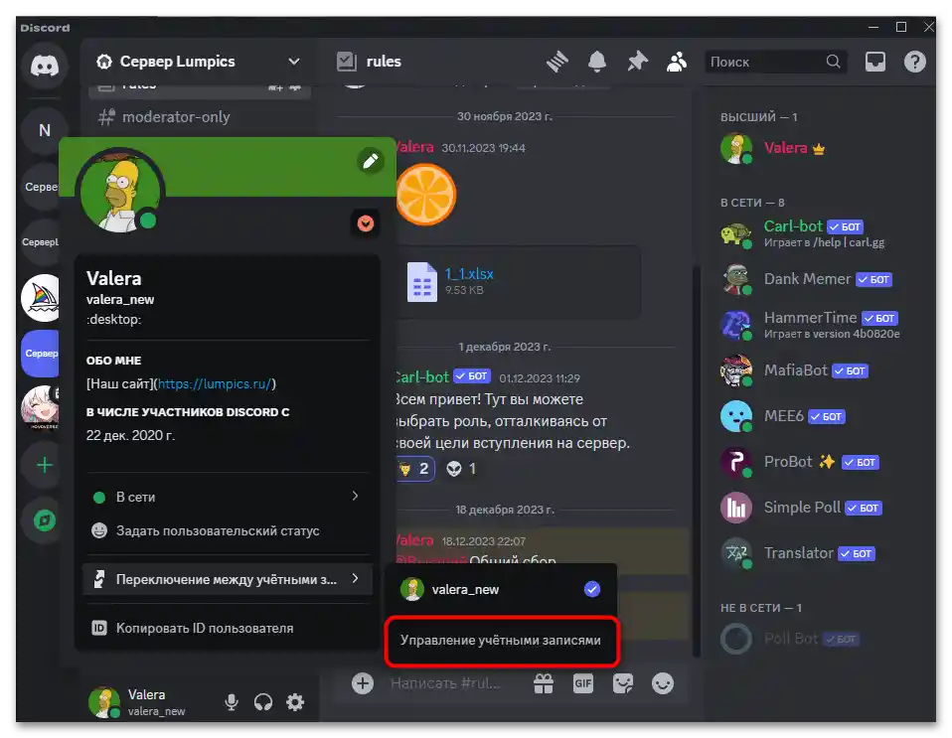Toggle the alien reaction with count 1
The width and height of the screenshot is (952, 738).
coord(461,469)
